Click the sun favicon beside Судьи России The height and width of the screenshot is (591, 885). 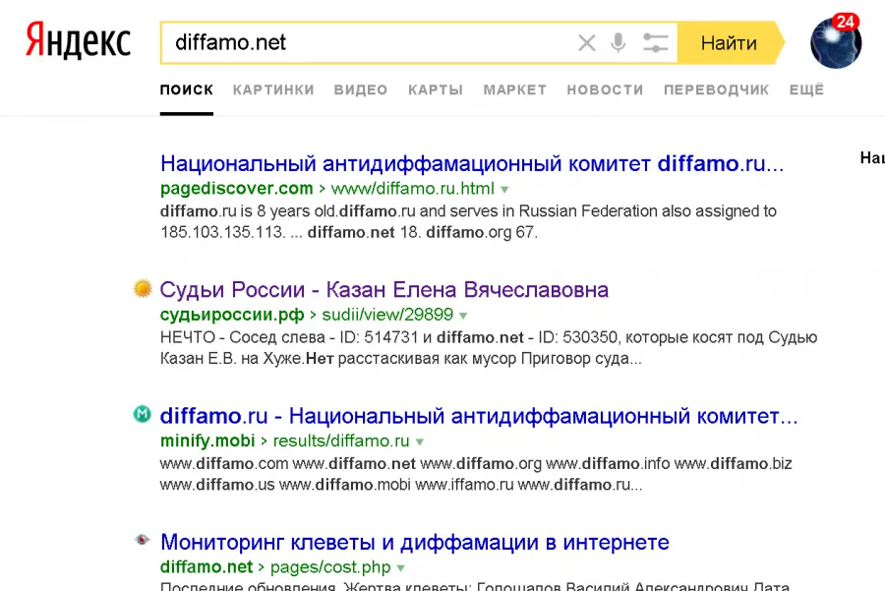coord(143,289)
